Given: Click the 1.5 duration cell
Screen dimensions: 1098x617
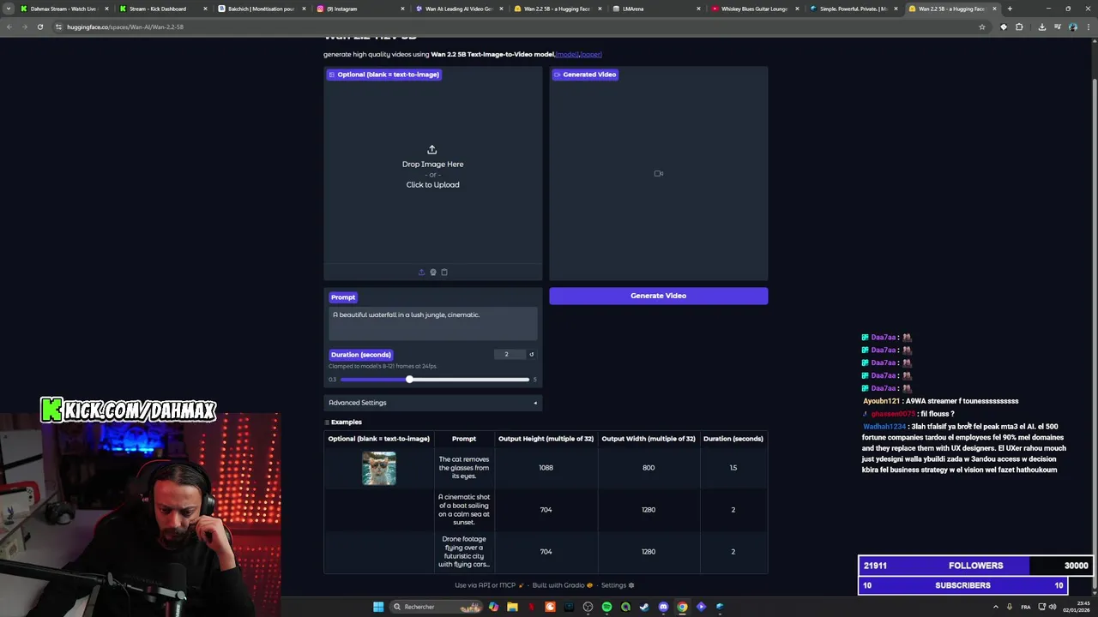Looking at the screenshot, I should 733,468.
